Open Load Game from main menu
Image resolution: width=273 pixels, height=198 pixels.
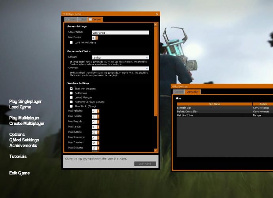click(20, 107)
